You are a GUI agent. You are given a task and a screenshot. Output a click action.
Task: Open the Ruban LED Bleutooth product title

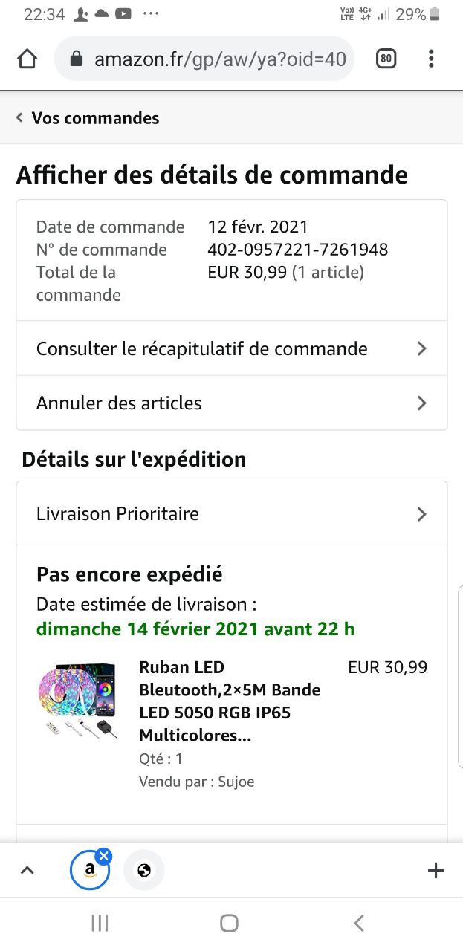[230, 701]
